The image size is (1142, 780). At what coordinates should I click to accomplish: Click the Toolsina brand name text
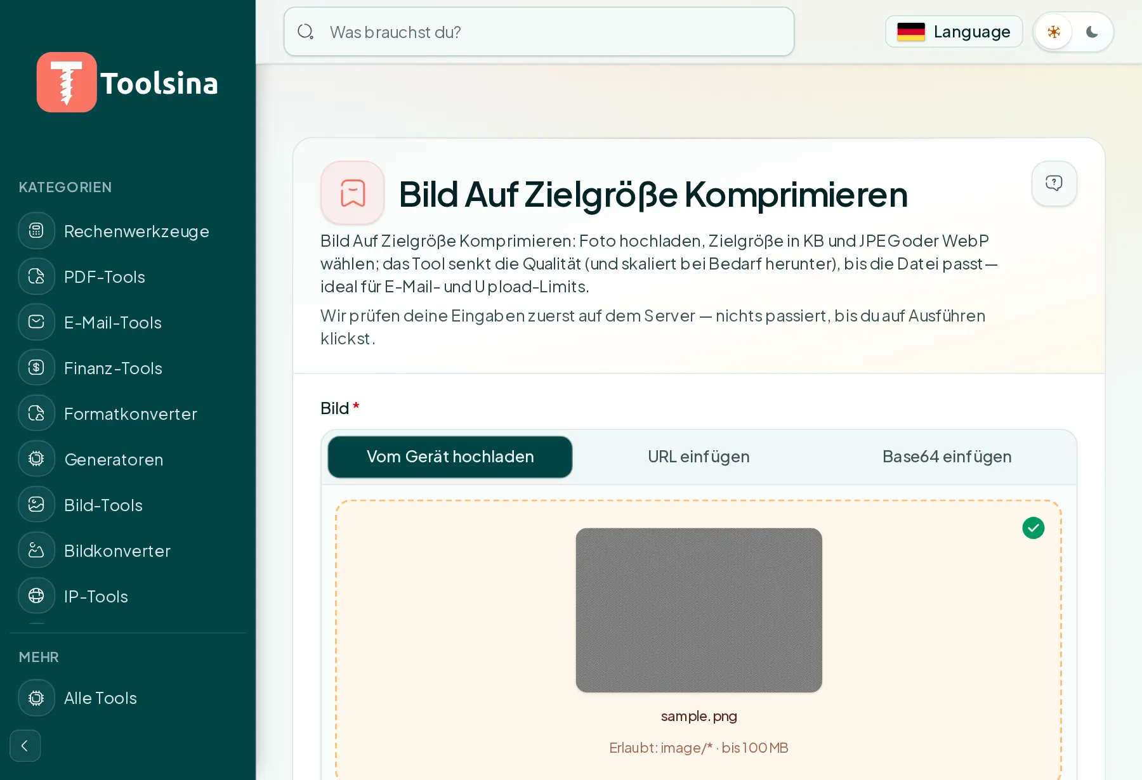pos(159,83)
